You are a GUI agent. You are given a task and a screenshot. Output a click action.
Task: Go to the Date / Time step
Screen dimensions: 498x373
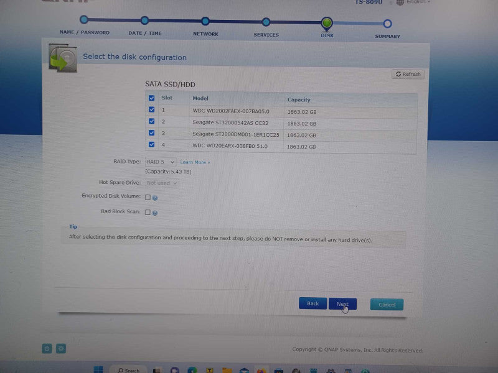tap(144, 21)
